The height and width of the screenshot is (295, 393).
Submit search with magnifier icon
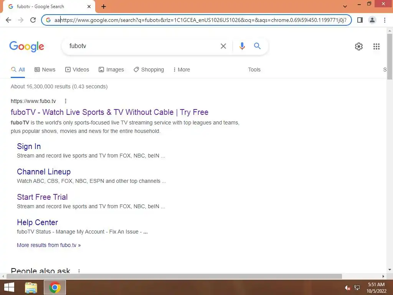[257, 46]
